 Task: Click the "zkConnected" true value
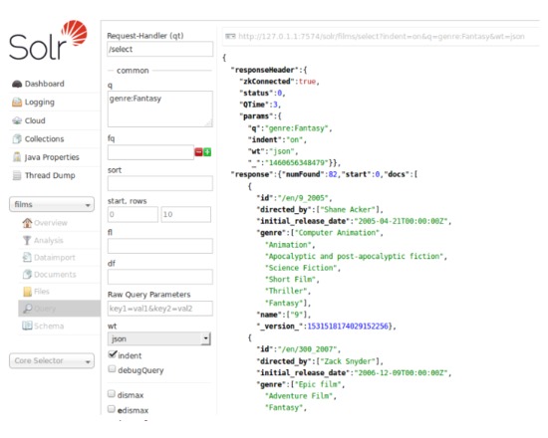coord(307,81)
